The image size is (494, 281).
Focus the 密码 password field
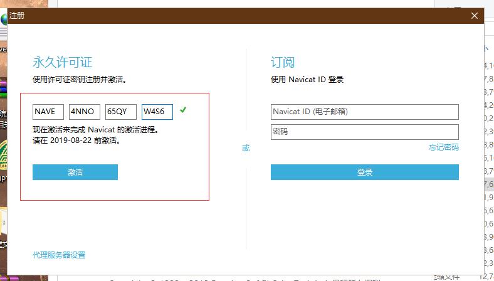tap(364, 132)
